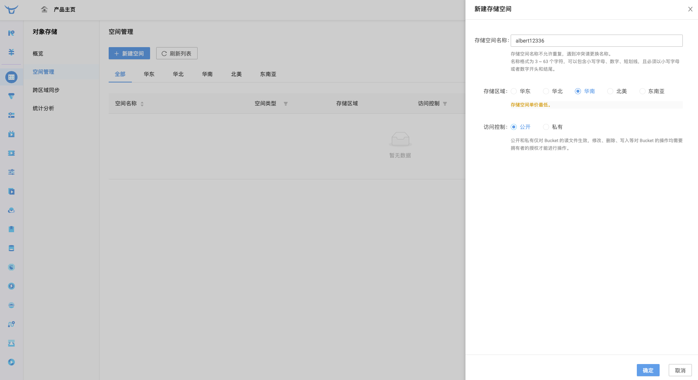The image size is (698, 380).
Task: Switch to the 华北 region tab
Action: [x=178, y=74]
